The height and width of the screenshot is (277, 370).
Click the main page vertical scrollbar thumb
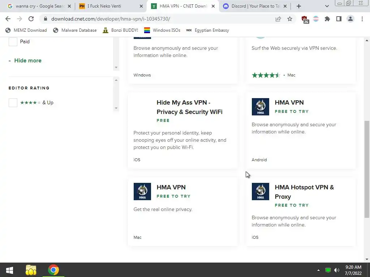tap(367, 169)
